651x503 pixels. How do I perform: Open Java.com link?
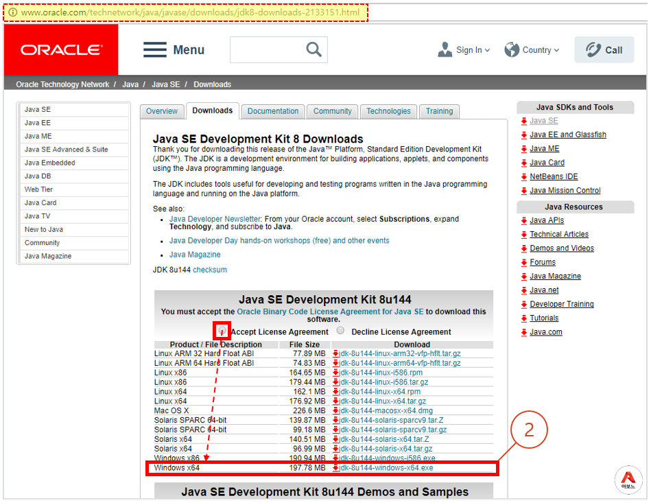(x=546, y=332)
